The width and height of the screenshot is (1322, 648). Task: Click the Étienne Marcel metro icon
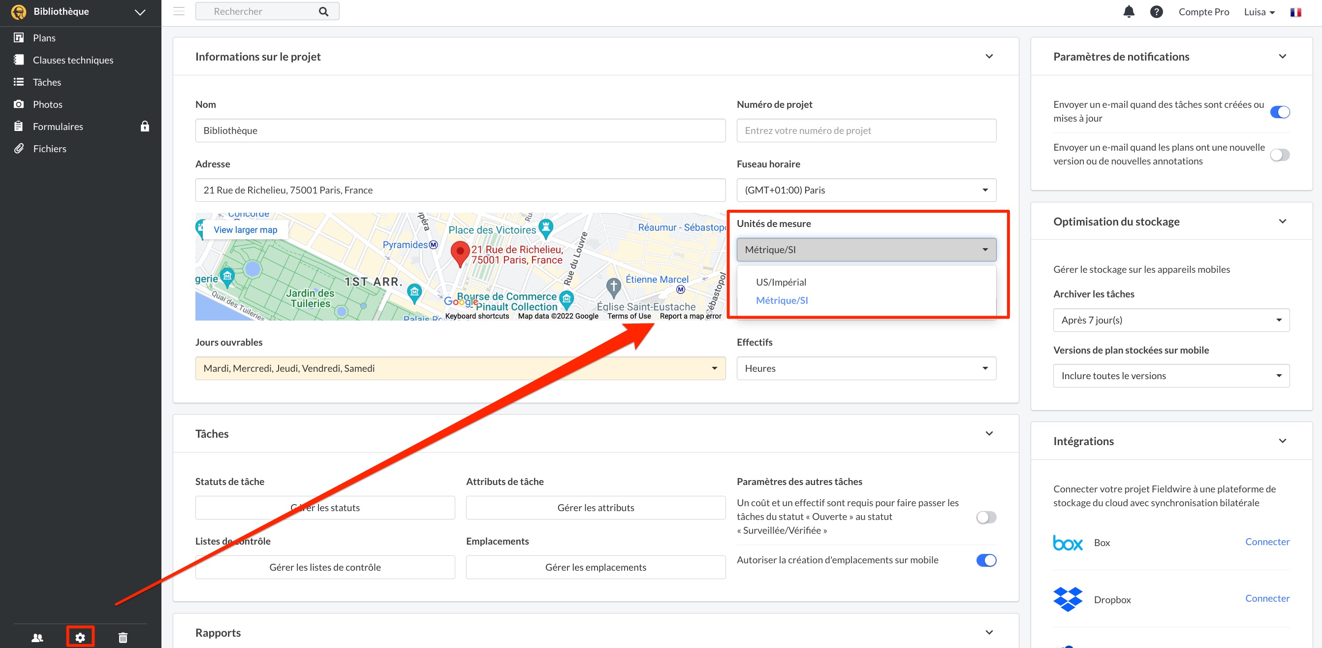click(x=681, y=290)
